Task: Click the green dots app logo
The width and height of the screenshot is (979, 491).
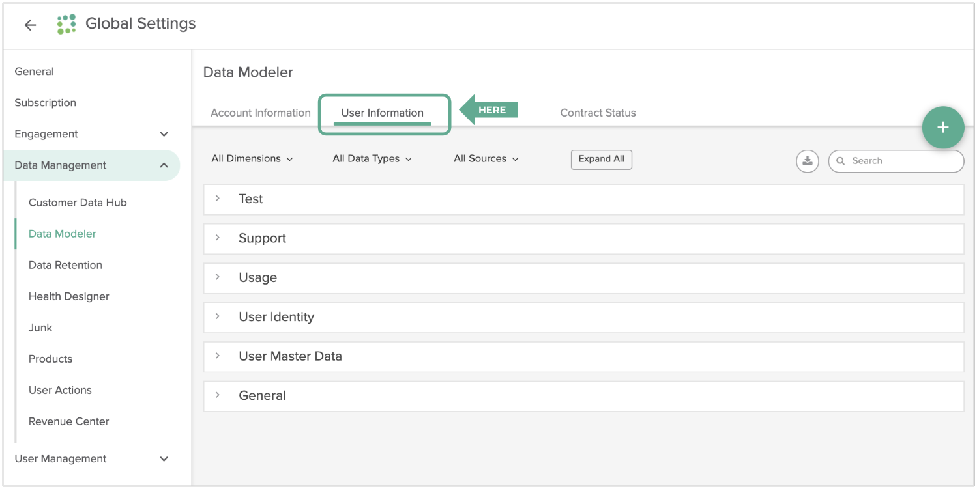Action: 66,24
